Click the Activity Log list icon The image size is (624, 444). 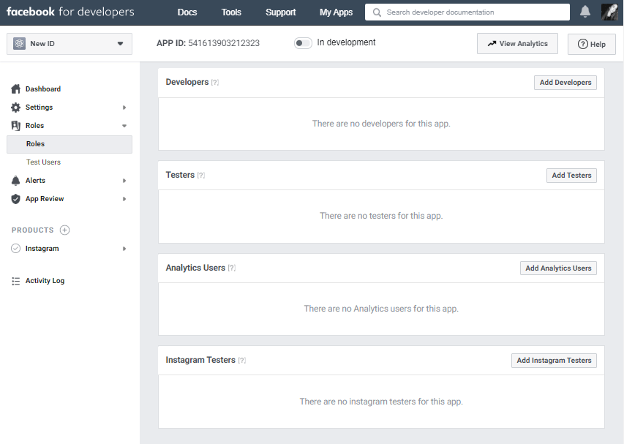(x=15, y=281)
